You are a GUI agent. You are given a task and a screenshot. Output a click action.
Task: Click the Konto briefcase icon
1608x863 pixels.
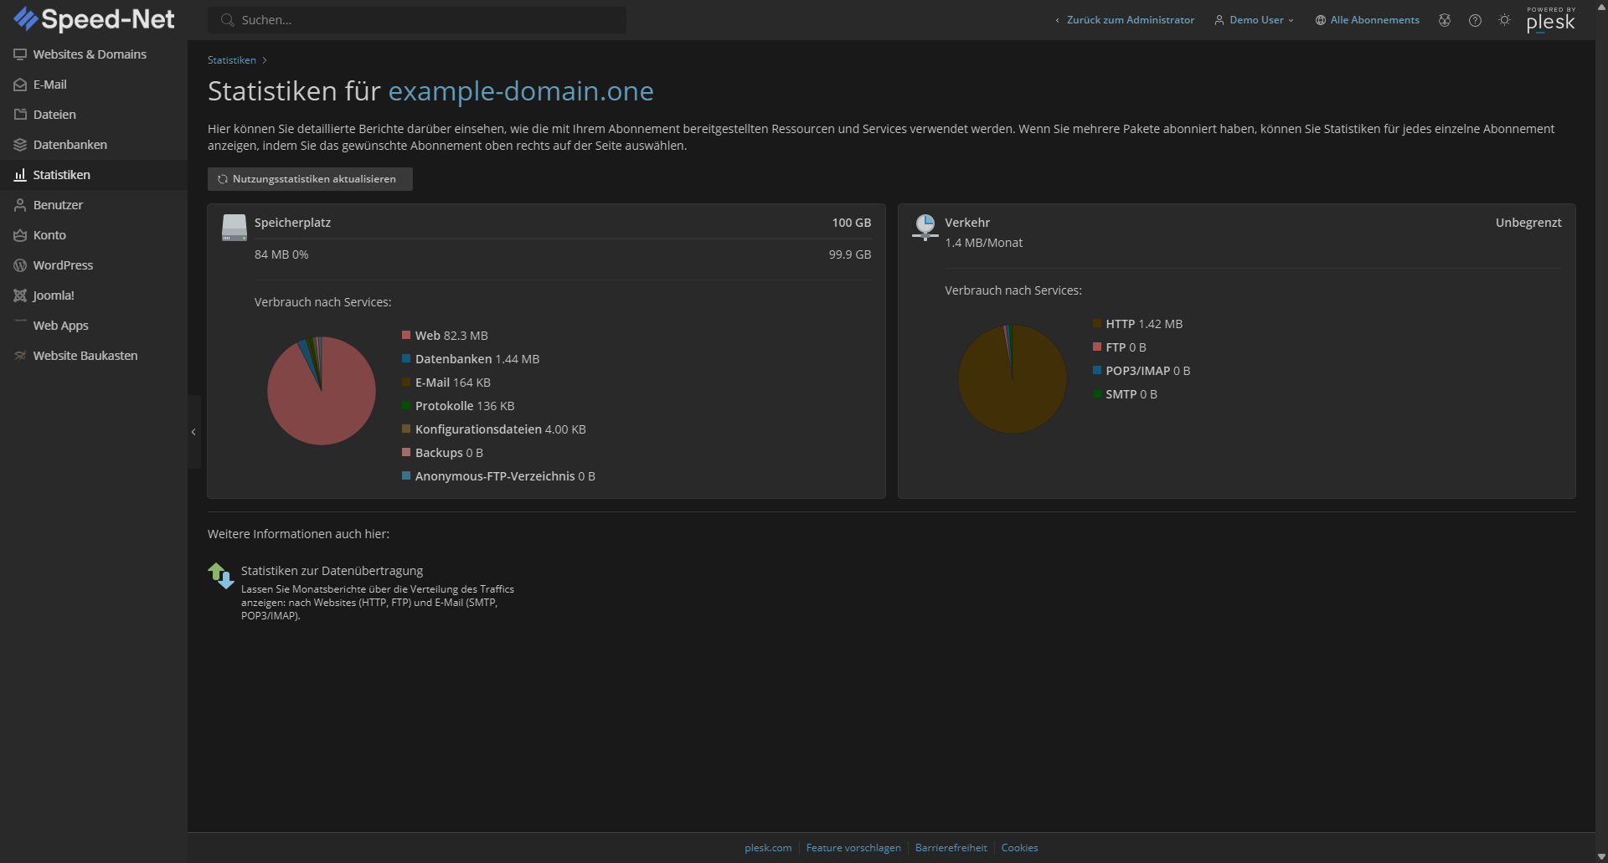tap(20, 235)
